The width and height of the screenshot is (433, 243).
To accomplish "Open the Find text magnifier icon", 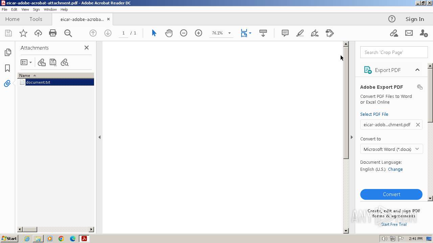I will (68, 33).
